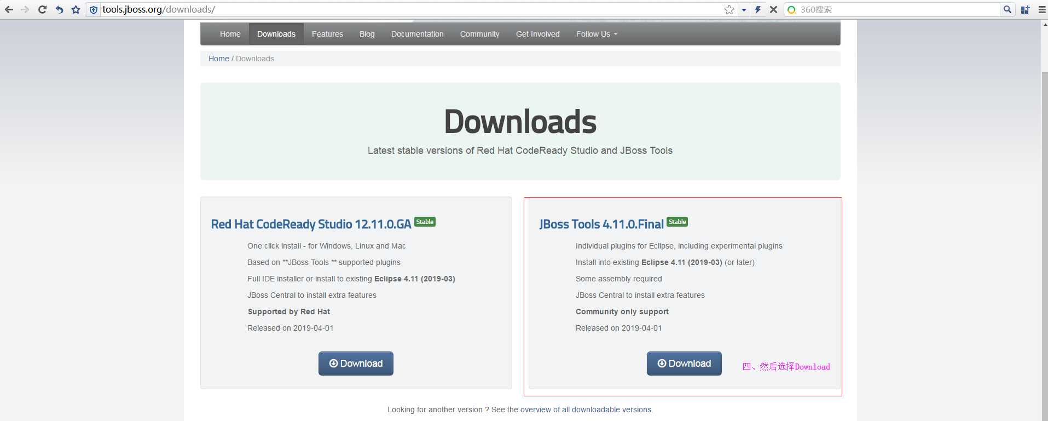Click the undo/restore closed page icon

click(x=59, y=9)
